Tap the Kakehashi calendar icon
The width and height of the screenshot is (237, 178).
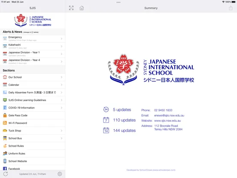tap(5, 46)
